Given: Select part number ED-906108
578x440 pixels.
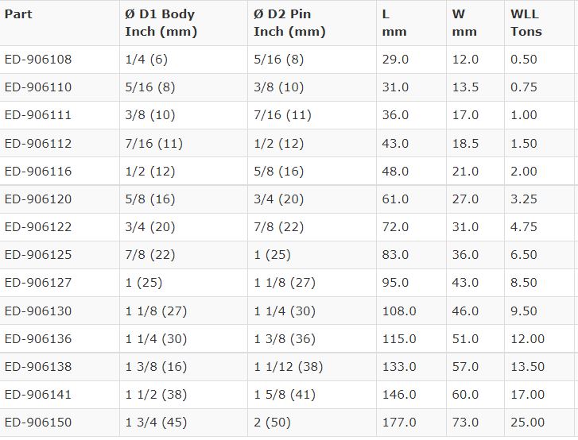Looking at the screenshot, I should 38,60.
